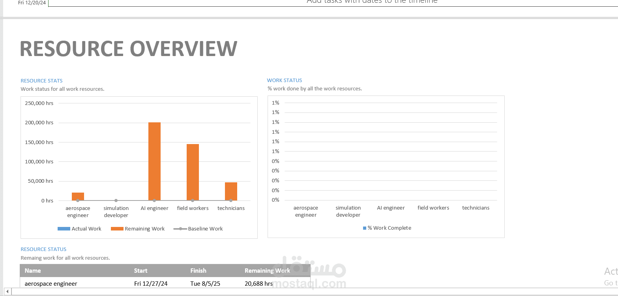Viewport: 618px width, 296px height.
Task: Click simulation developer label in Resource Stats chart
Action: (x=116, y=212)
